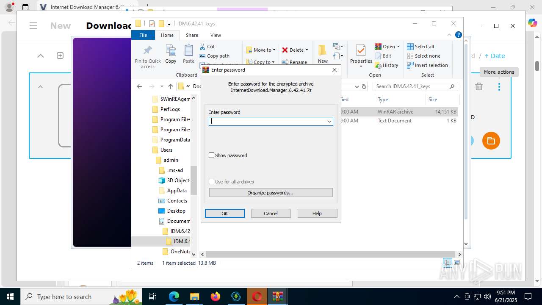The image size is (542, 305).
Task: Select Internet Download Manager browser tab
Action: [x=87, y=7]
